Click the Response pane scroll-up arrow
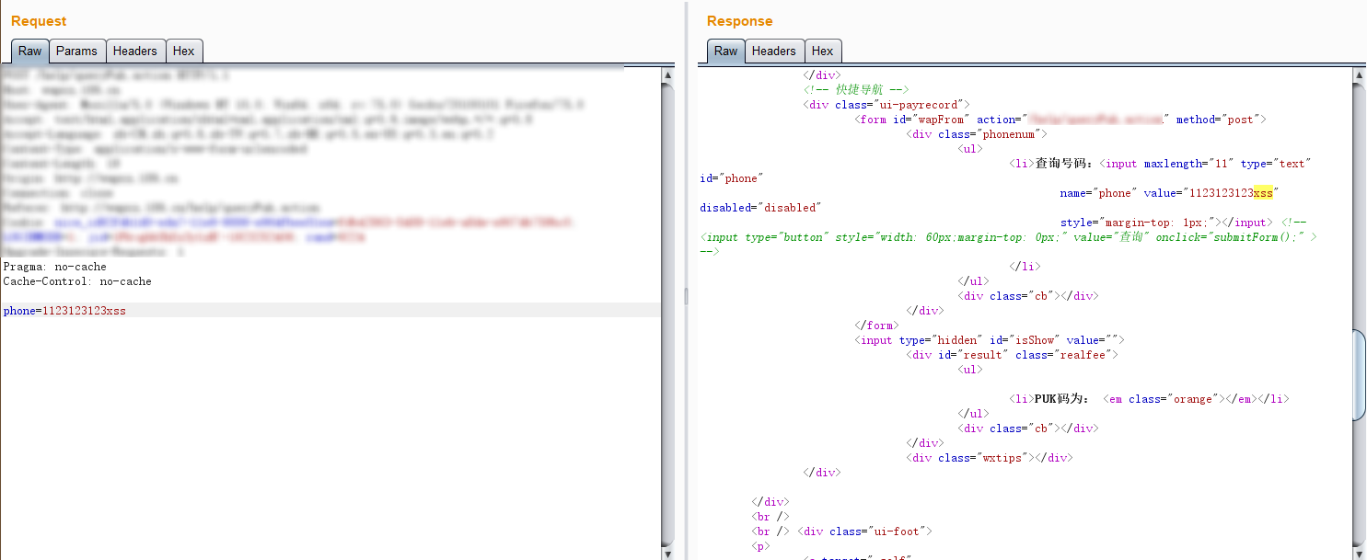 click(x=1359, y=74)
